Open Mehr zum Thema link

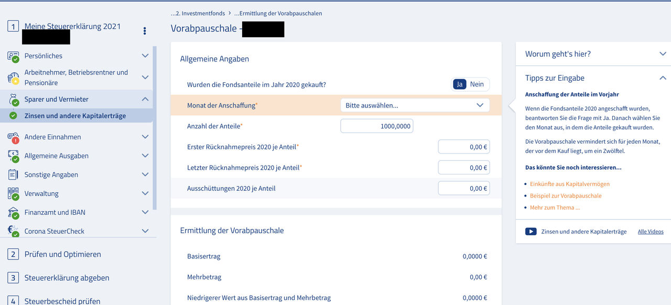click(x=555, y=208)
